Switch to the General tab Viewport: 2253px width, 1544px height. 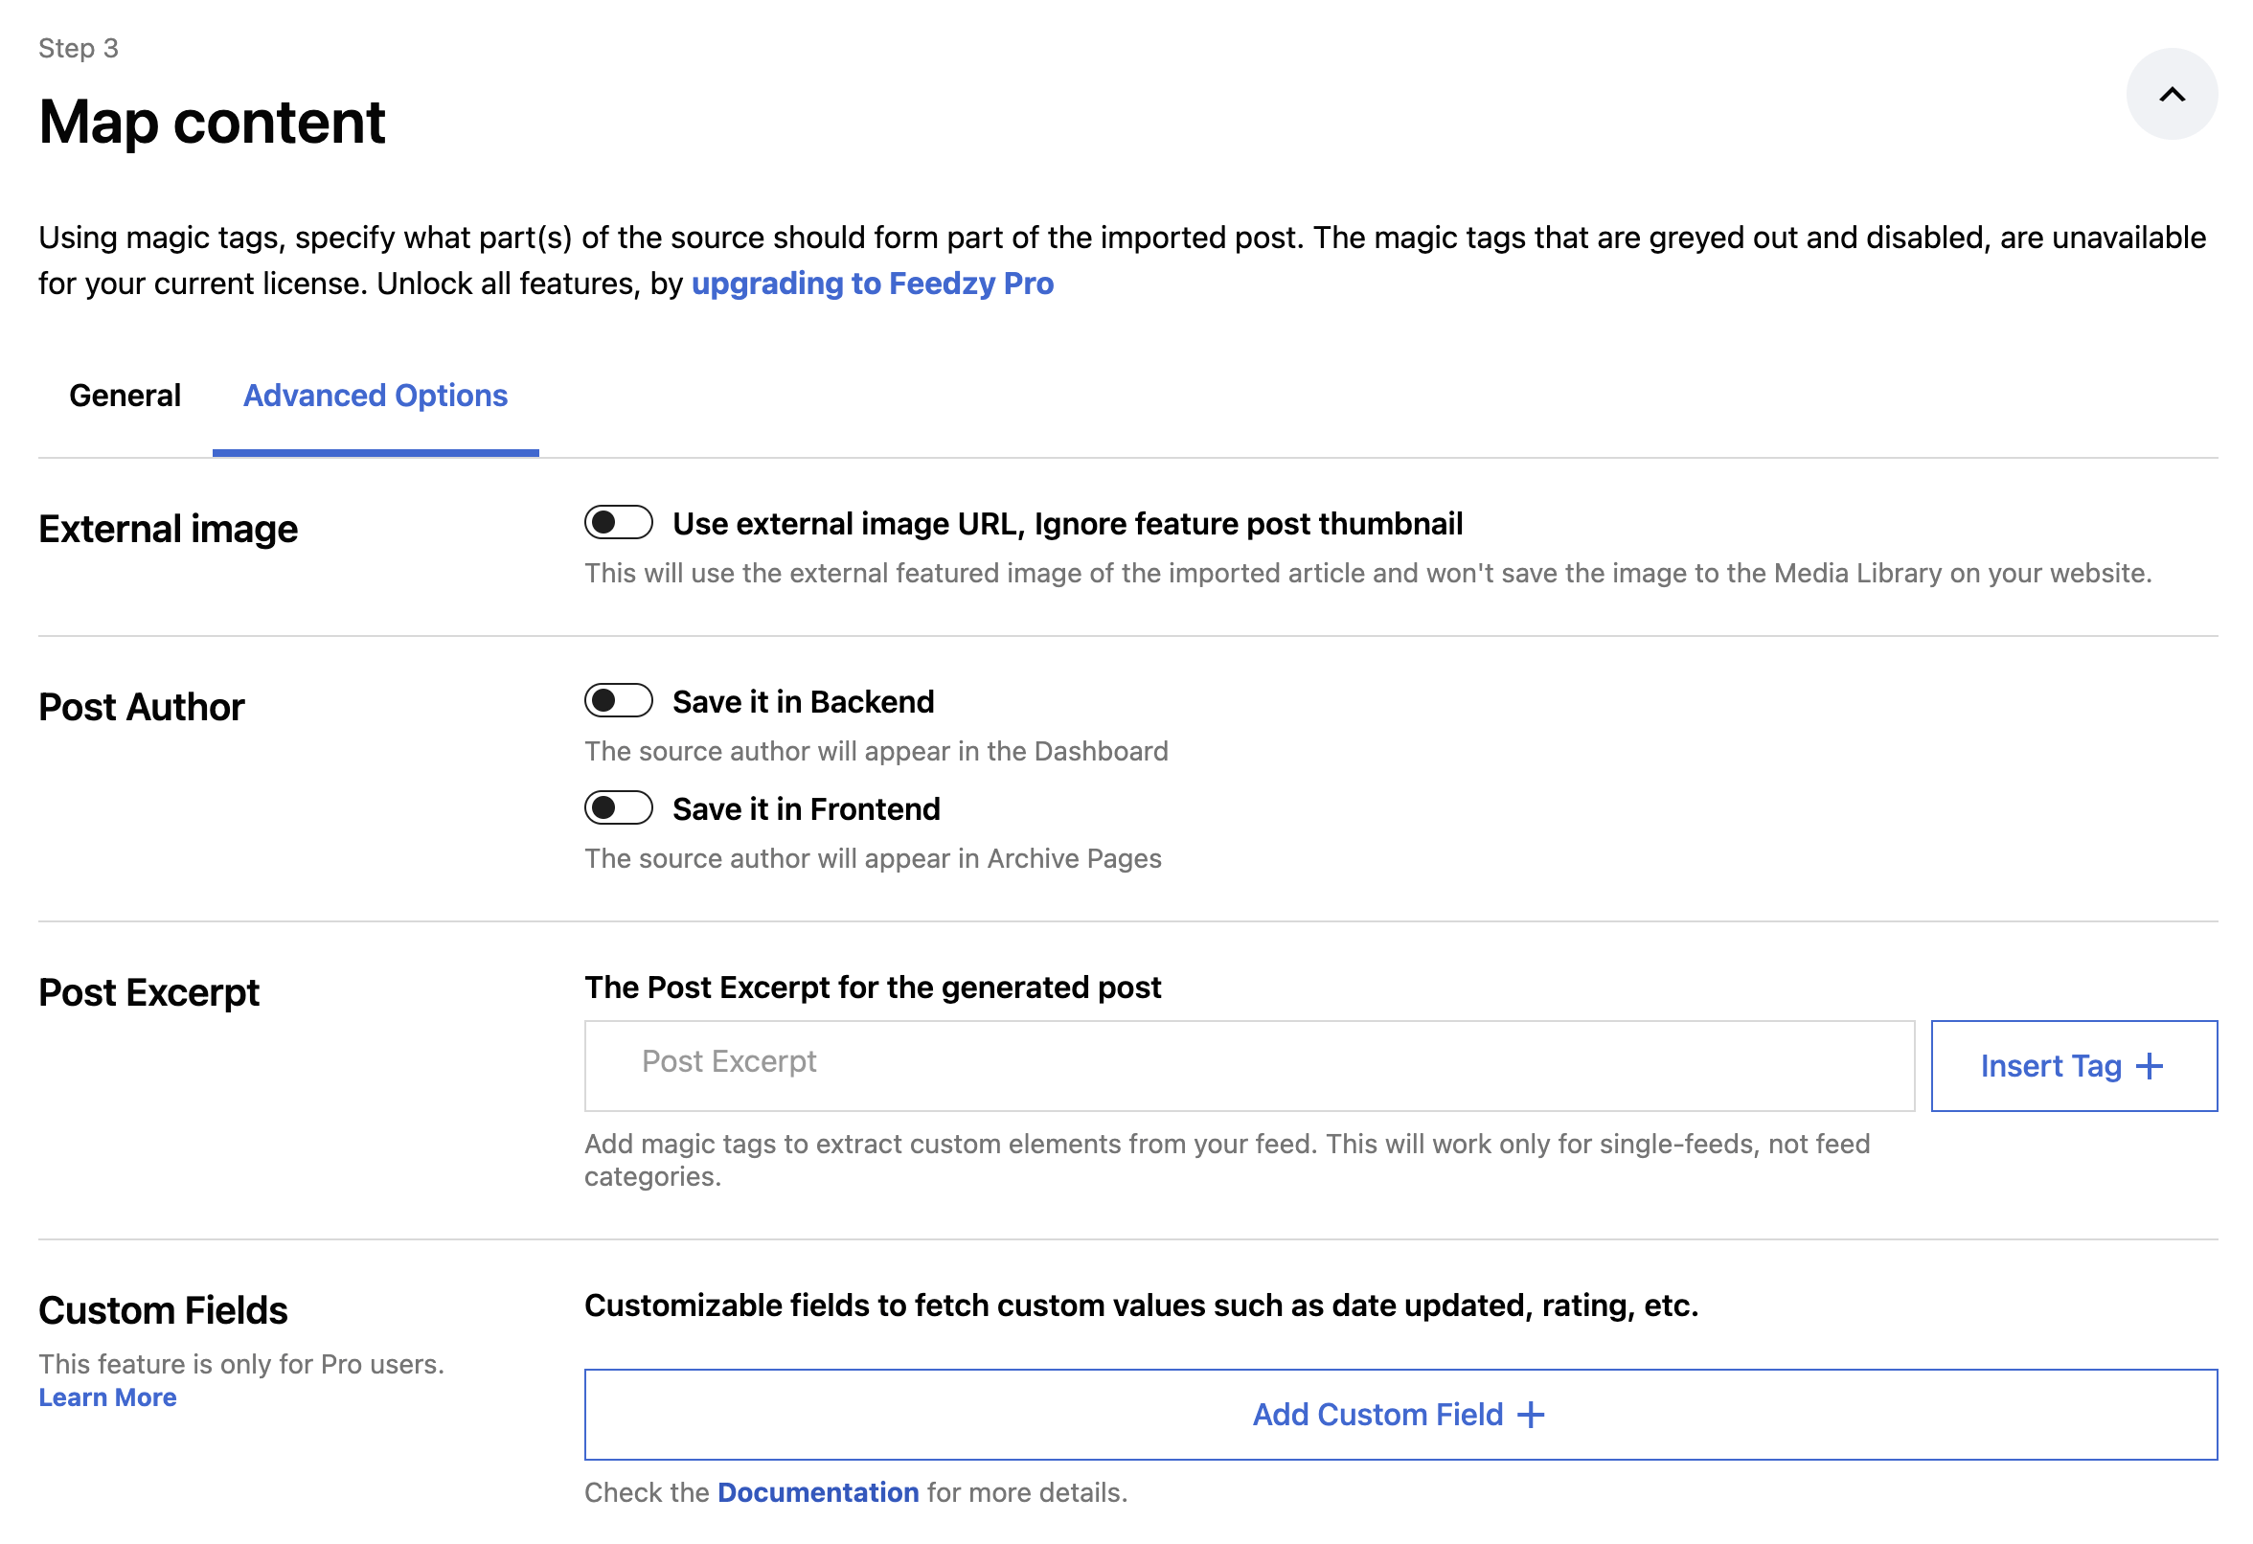[125, 396]
